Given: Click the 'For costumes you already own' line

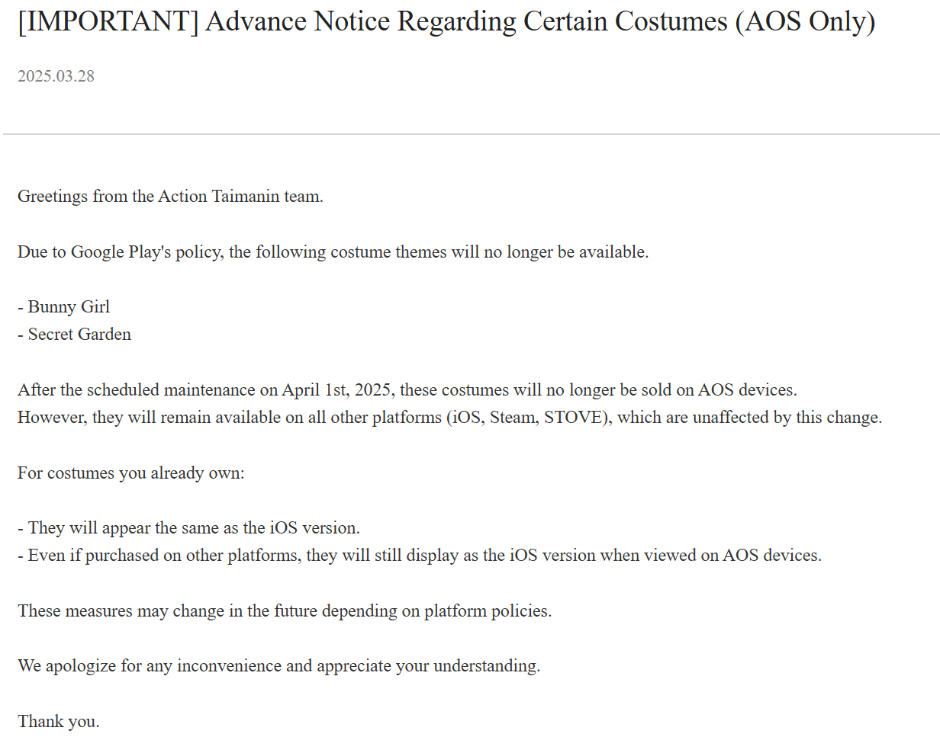Looking at the screenshot, I should (x=131, y=473).
